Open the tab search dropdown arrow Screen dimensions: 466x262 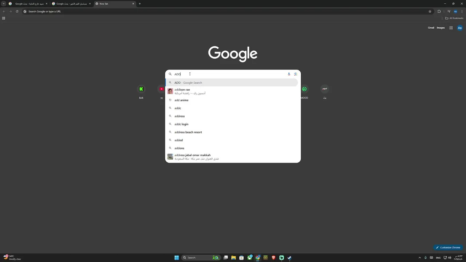pos(4,4)
